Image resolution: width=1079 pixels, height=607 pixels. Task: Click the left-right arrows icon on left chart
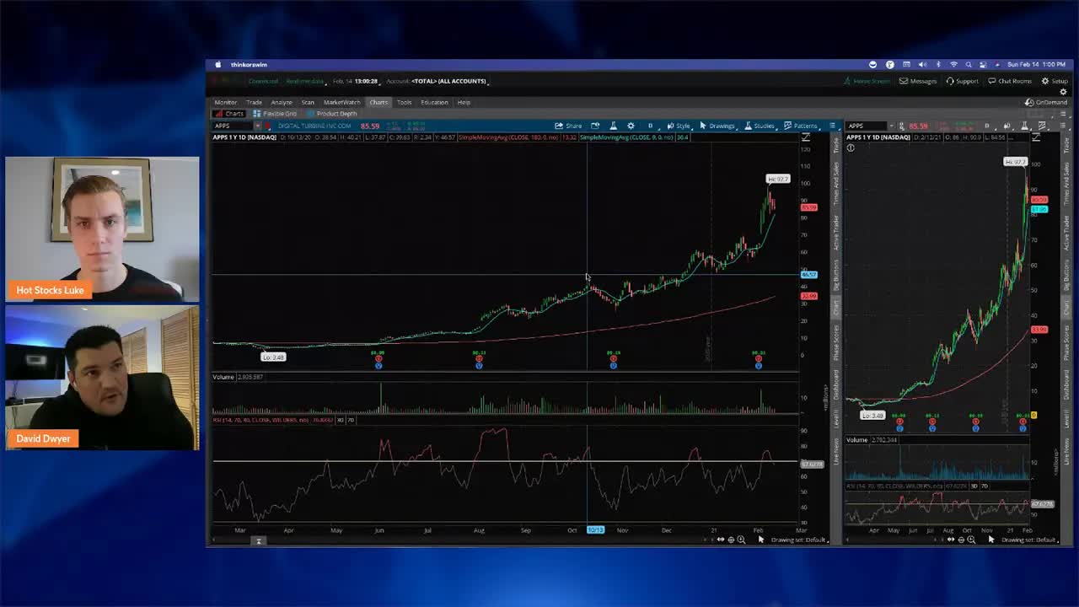(x=720, y=540)
